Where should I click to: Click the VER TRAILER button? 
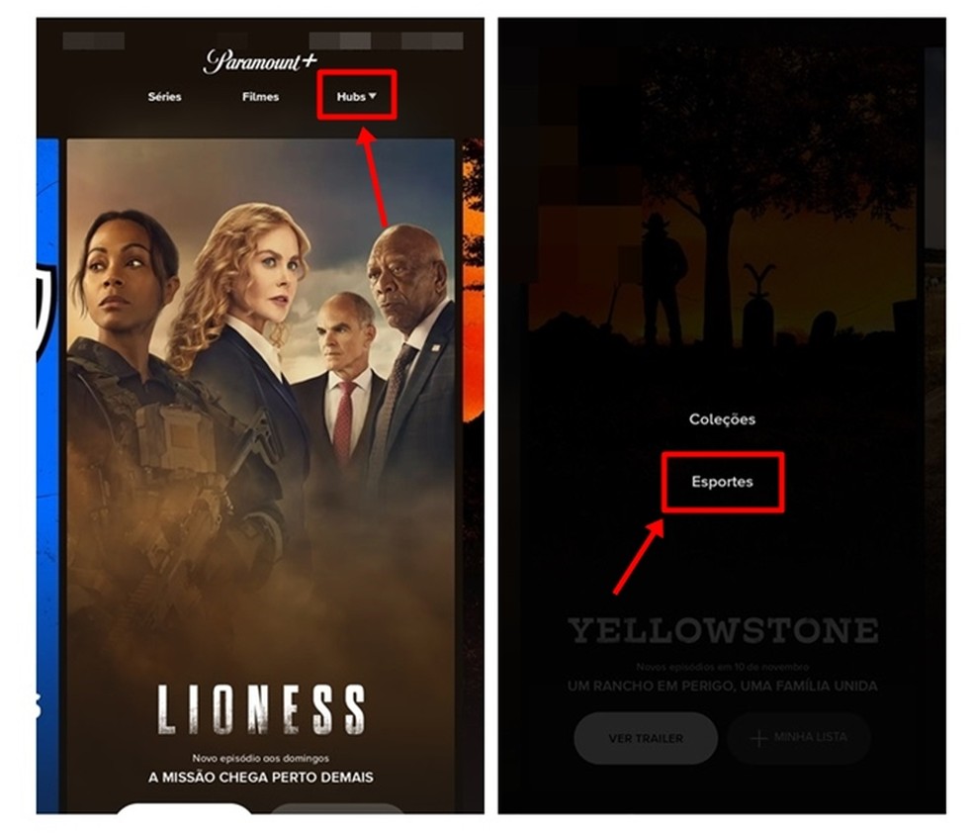(x=646, y=738)
